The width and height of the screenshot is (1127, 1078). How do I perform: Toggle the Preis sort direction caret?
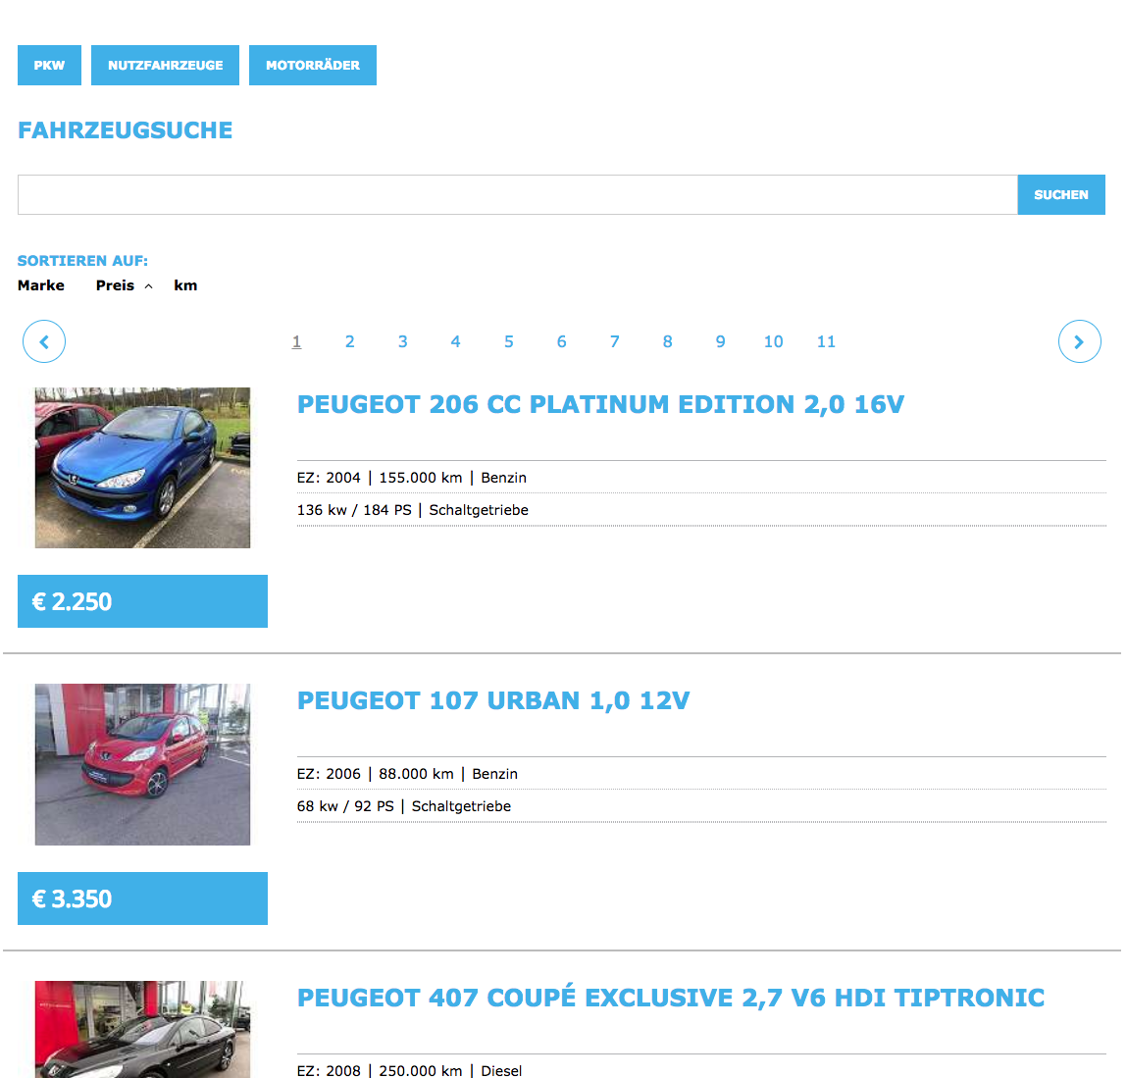pos(149,286)
